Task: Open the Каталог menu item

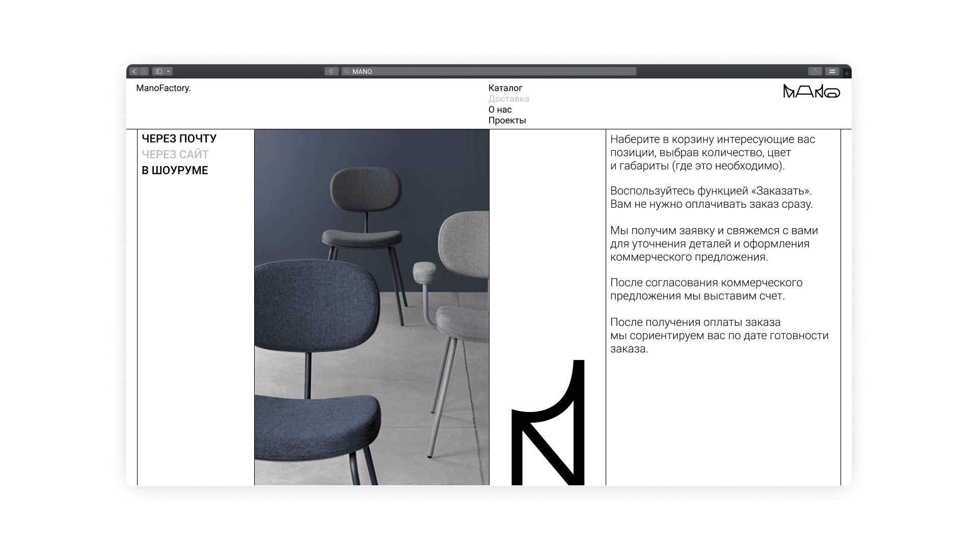Action: click(505, 88)
